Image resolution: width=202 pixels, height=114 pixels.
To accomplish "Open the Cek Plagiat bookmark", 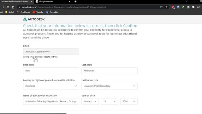I will [x=24, y=12].
